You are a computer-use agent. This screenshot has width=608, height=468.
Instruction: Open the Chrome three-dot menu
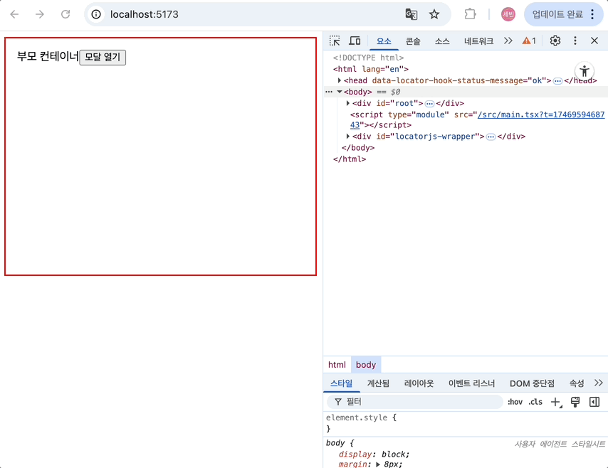[592, 14]
